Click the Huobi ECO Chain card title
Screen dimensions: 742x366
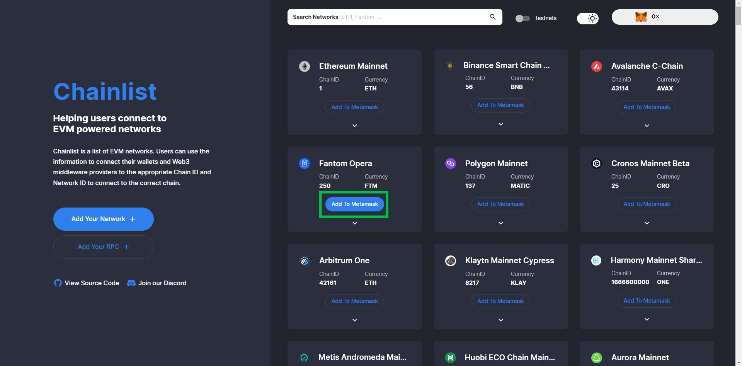510,357
